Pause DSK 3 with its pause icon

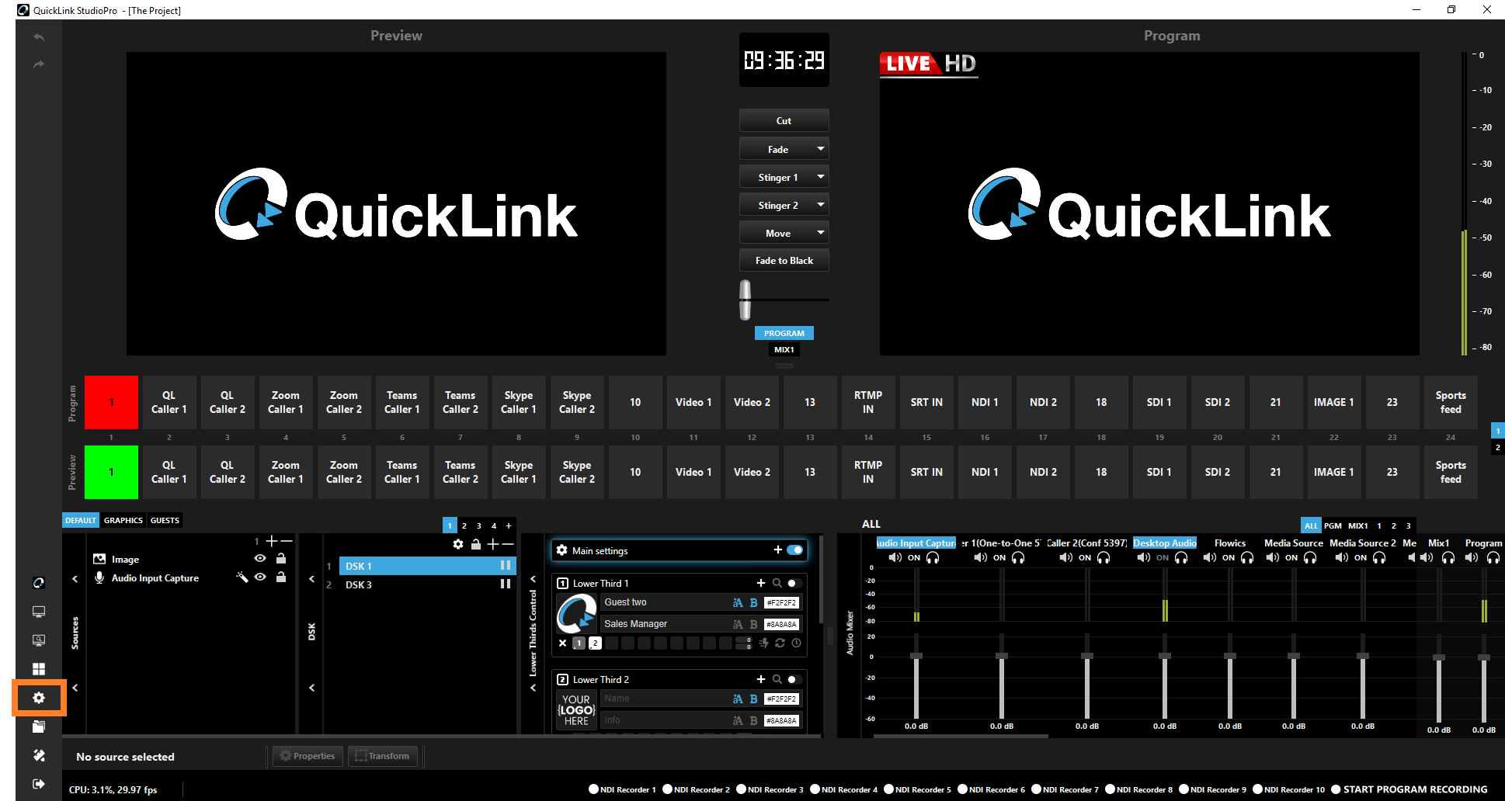click(x=506, y=584)
